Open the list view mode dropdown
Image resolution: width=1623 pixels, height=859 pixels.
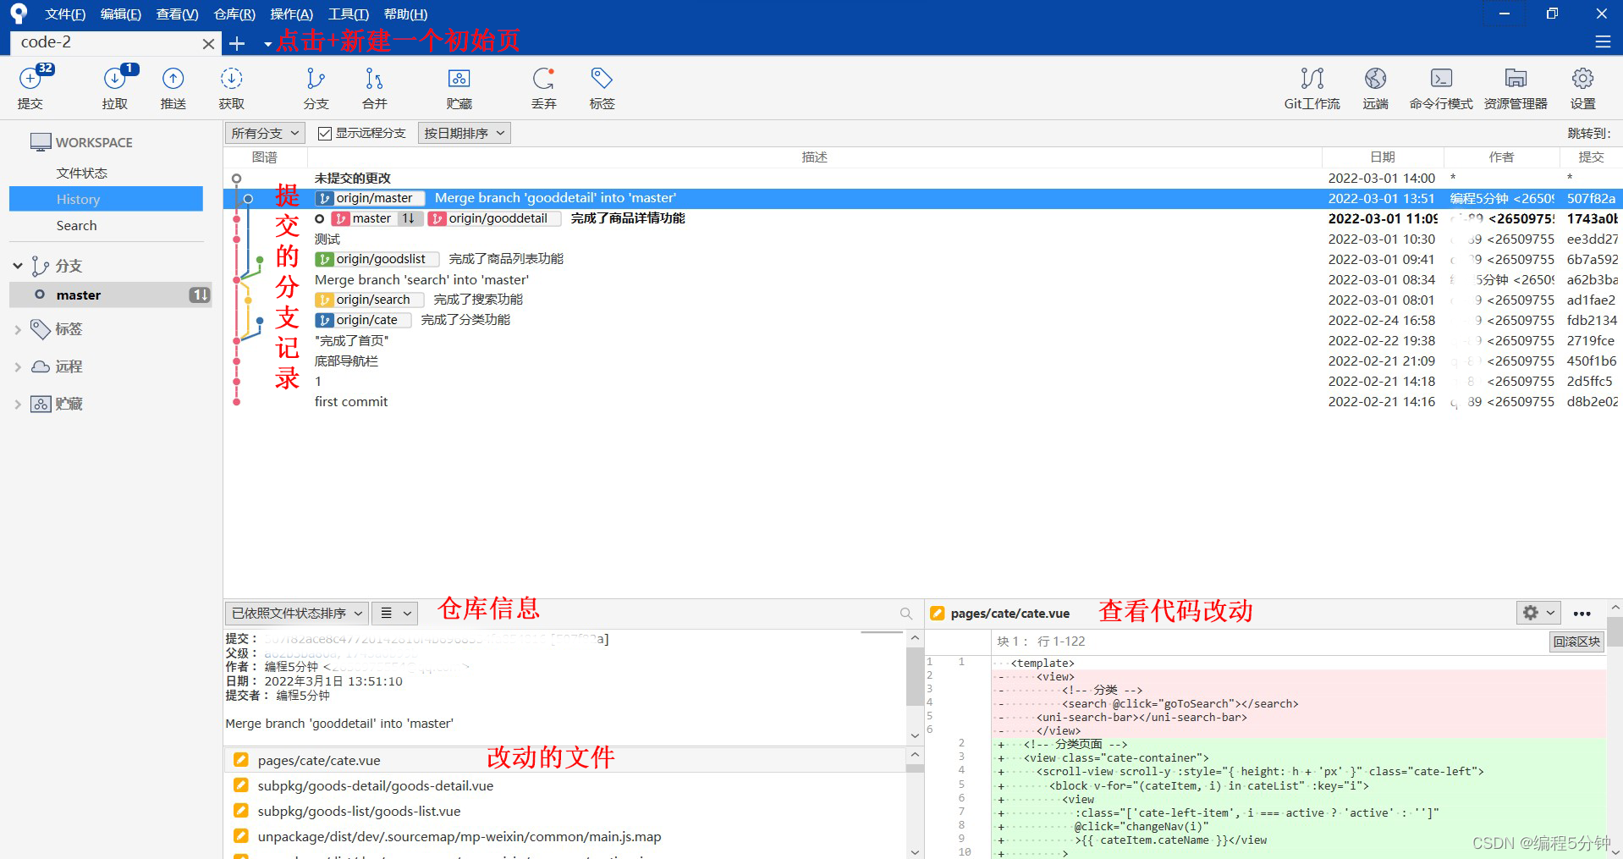tap(395, 613)
